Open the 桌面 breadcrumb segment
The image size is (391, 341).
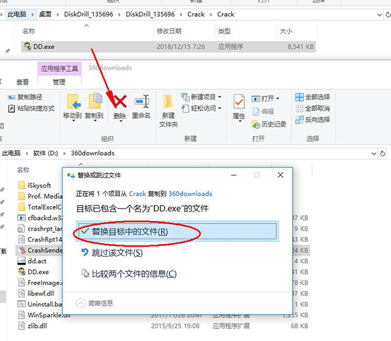coord(45,14)
